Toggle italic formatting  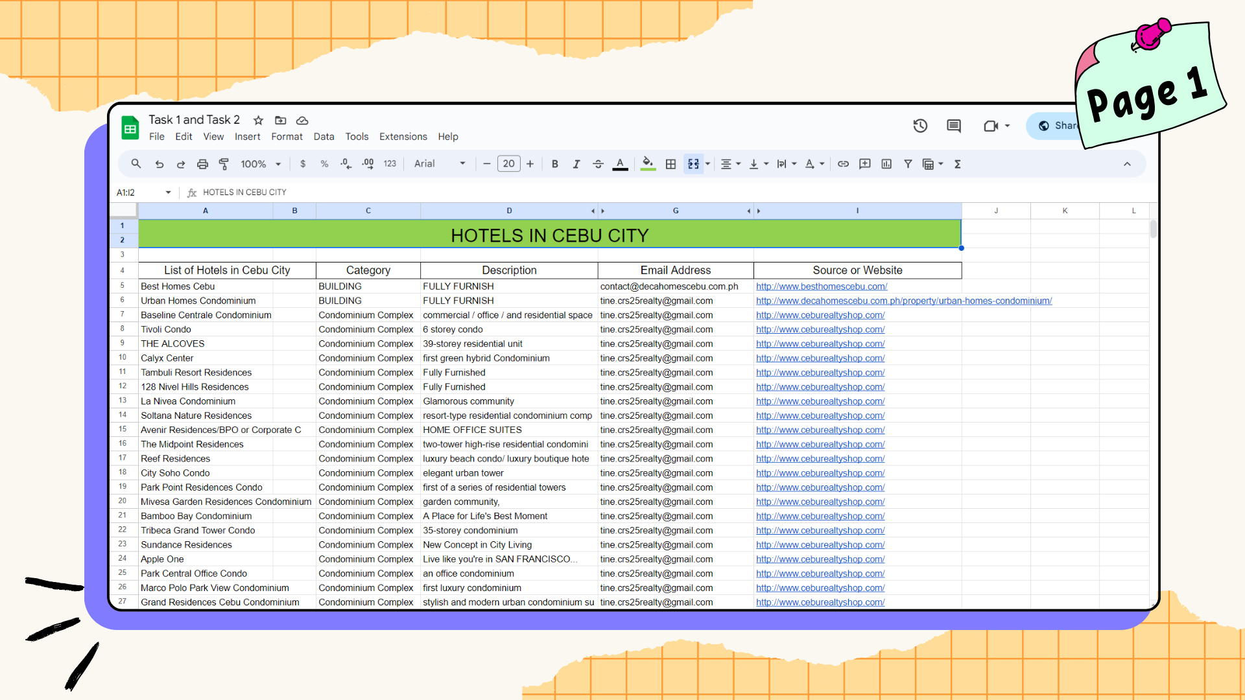(x=576, y=164)
